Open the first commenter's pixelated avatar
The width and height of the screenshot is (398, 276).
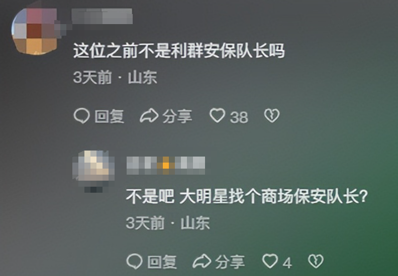[36, 31]
